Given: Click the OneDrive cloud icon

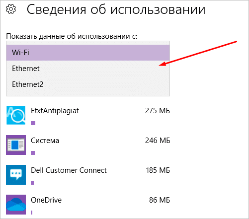Looking at the screenshot, I should [16, 205].
